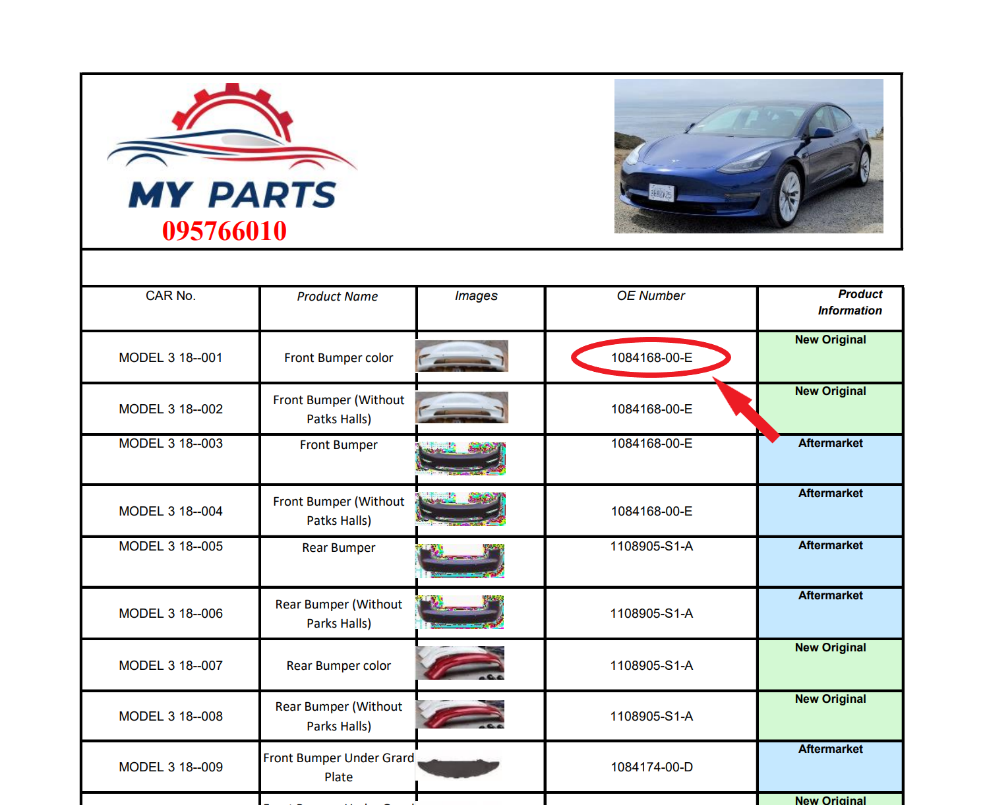Click "Aftermarket" in the 18--003 row
The height and width of the screenshot is (805, 985).
click(x=830, y=443)
